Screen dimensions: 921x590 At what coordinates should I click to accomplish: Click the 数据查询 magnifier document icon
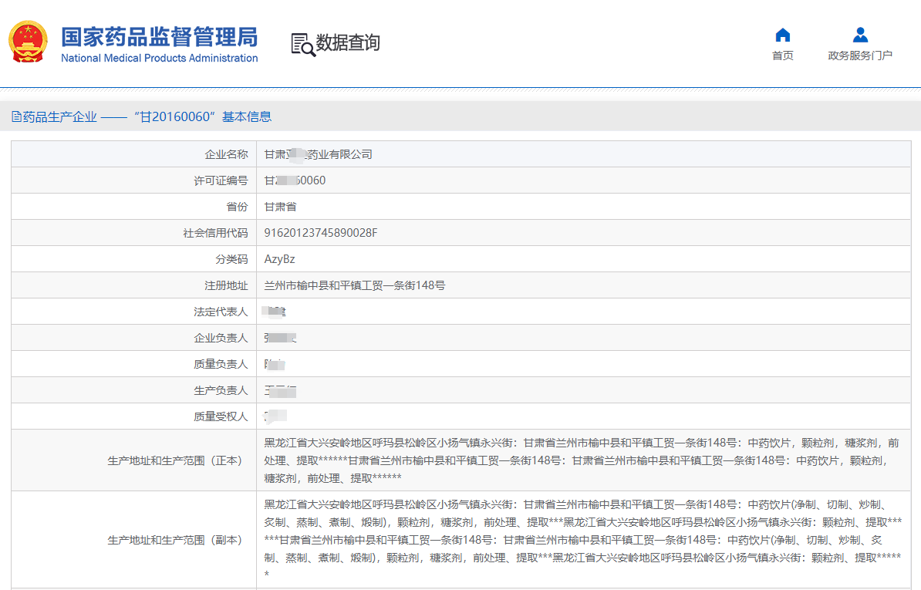(x=302, y=44)
